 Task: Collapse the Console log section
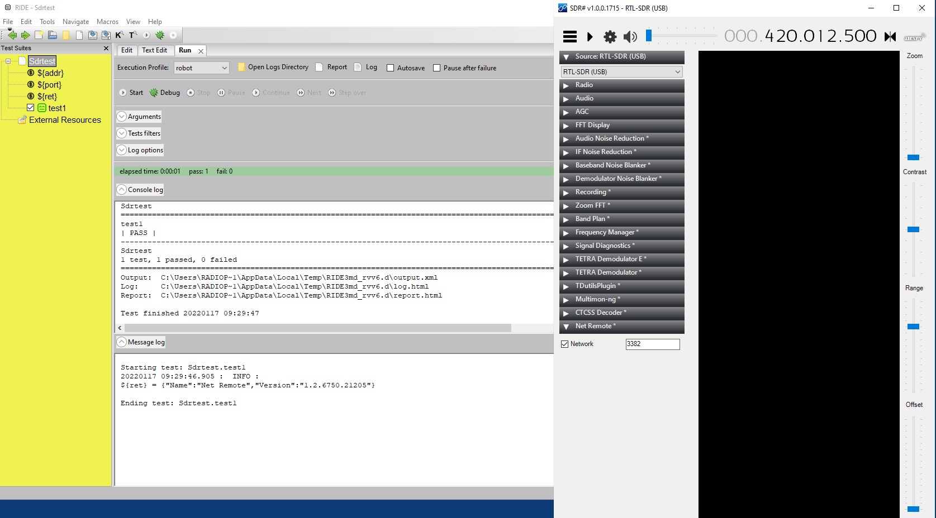pyautogui.click(x=122, y=190)
